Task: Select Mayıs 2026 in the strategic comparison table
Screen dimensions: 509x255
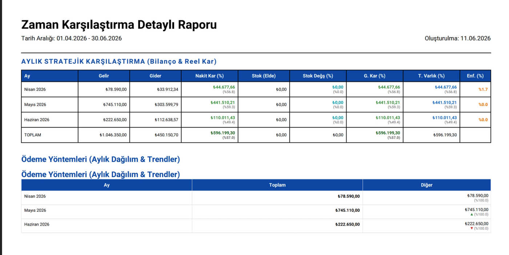Action: click(x=35, y=105)
